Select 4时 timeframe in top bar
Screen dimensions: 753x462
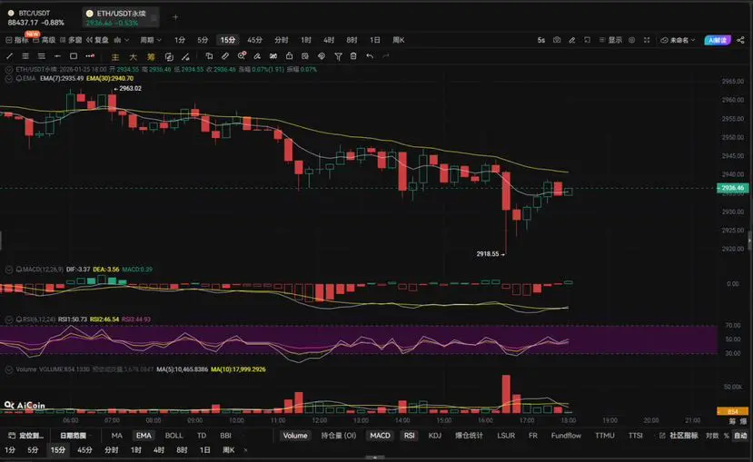pyautogui.click(x=329, y=40)
